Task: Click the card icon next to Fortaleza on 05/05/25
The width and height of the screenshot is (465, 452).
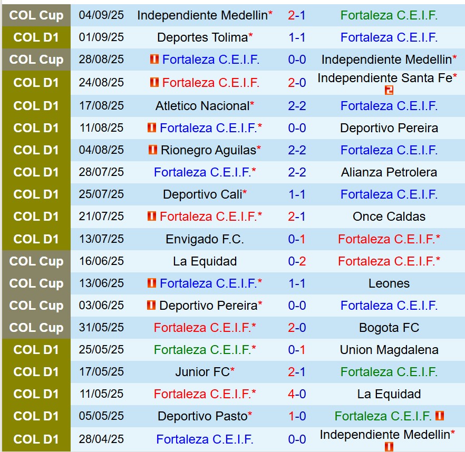Action: pos(439,416)
